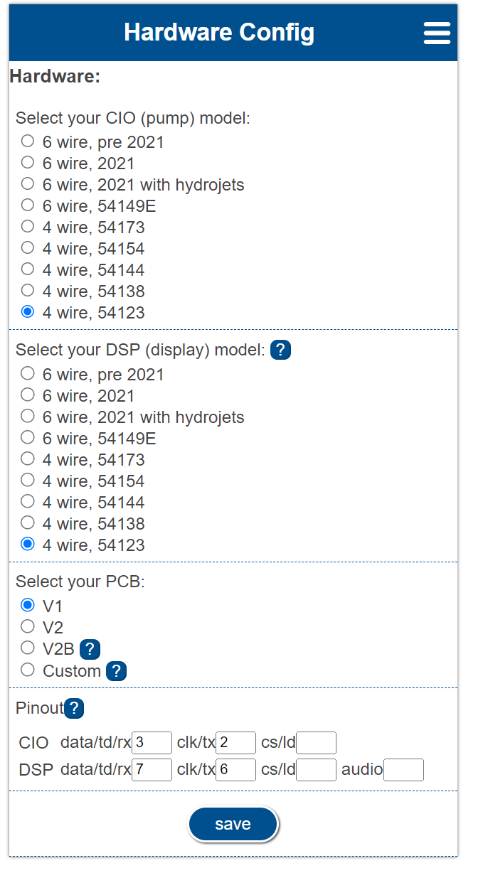Click the save button
Image resolution: width=488 pixels, height=873 pixels.
point(233,823)
